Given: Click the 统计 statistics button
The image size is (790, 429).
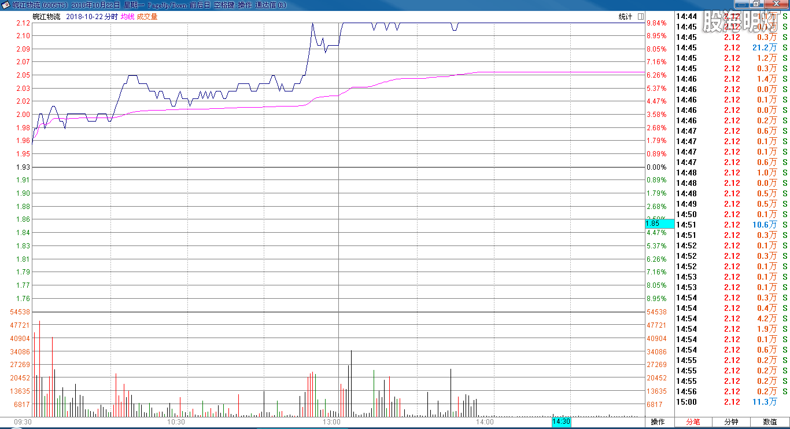Looking at the screenshot, I should (x=625, y=17).
